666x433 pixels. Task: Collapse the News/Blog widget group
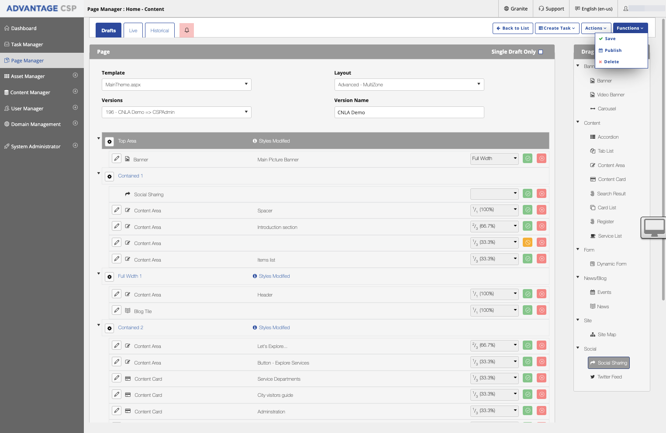pyautogui.click(x=578, y=277)
